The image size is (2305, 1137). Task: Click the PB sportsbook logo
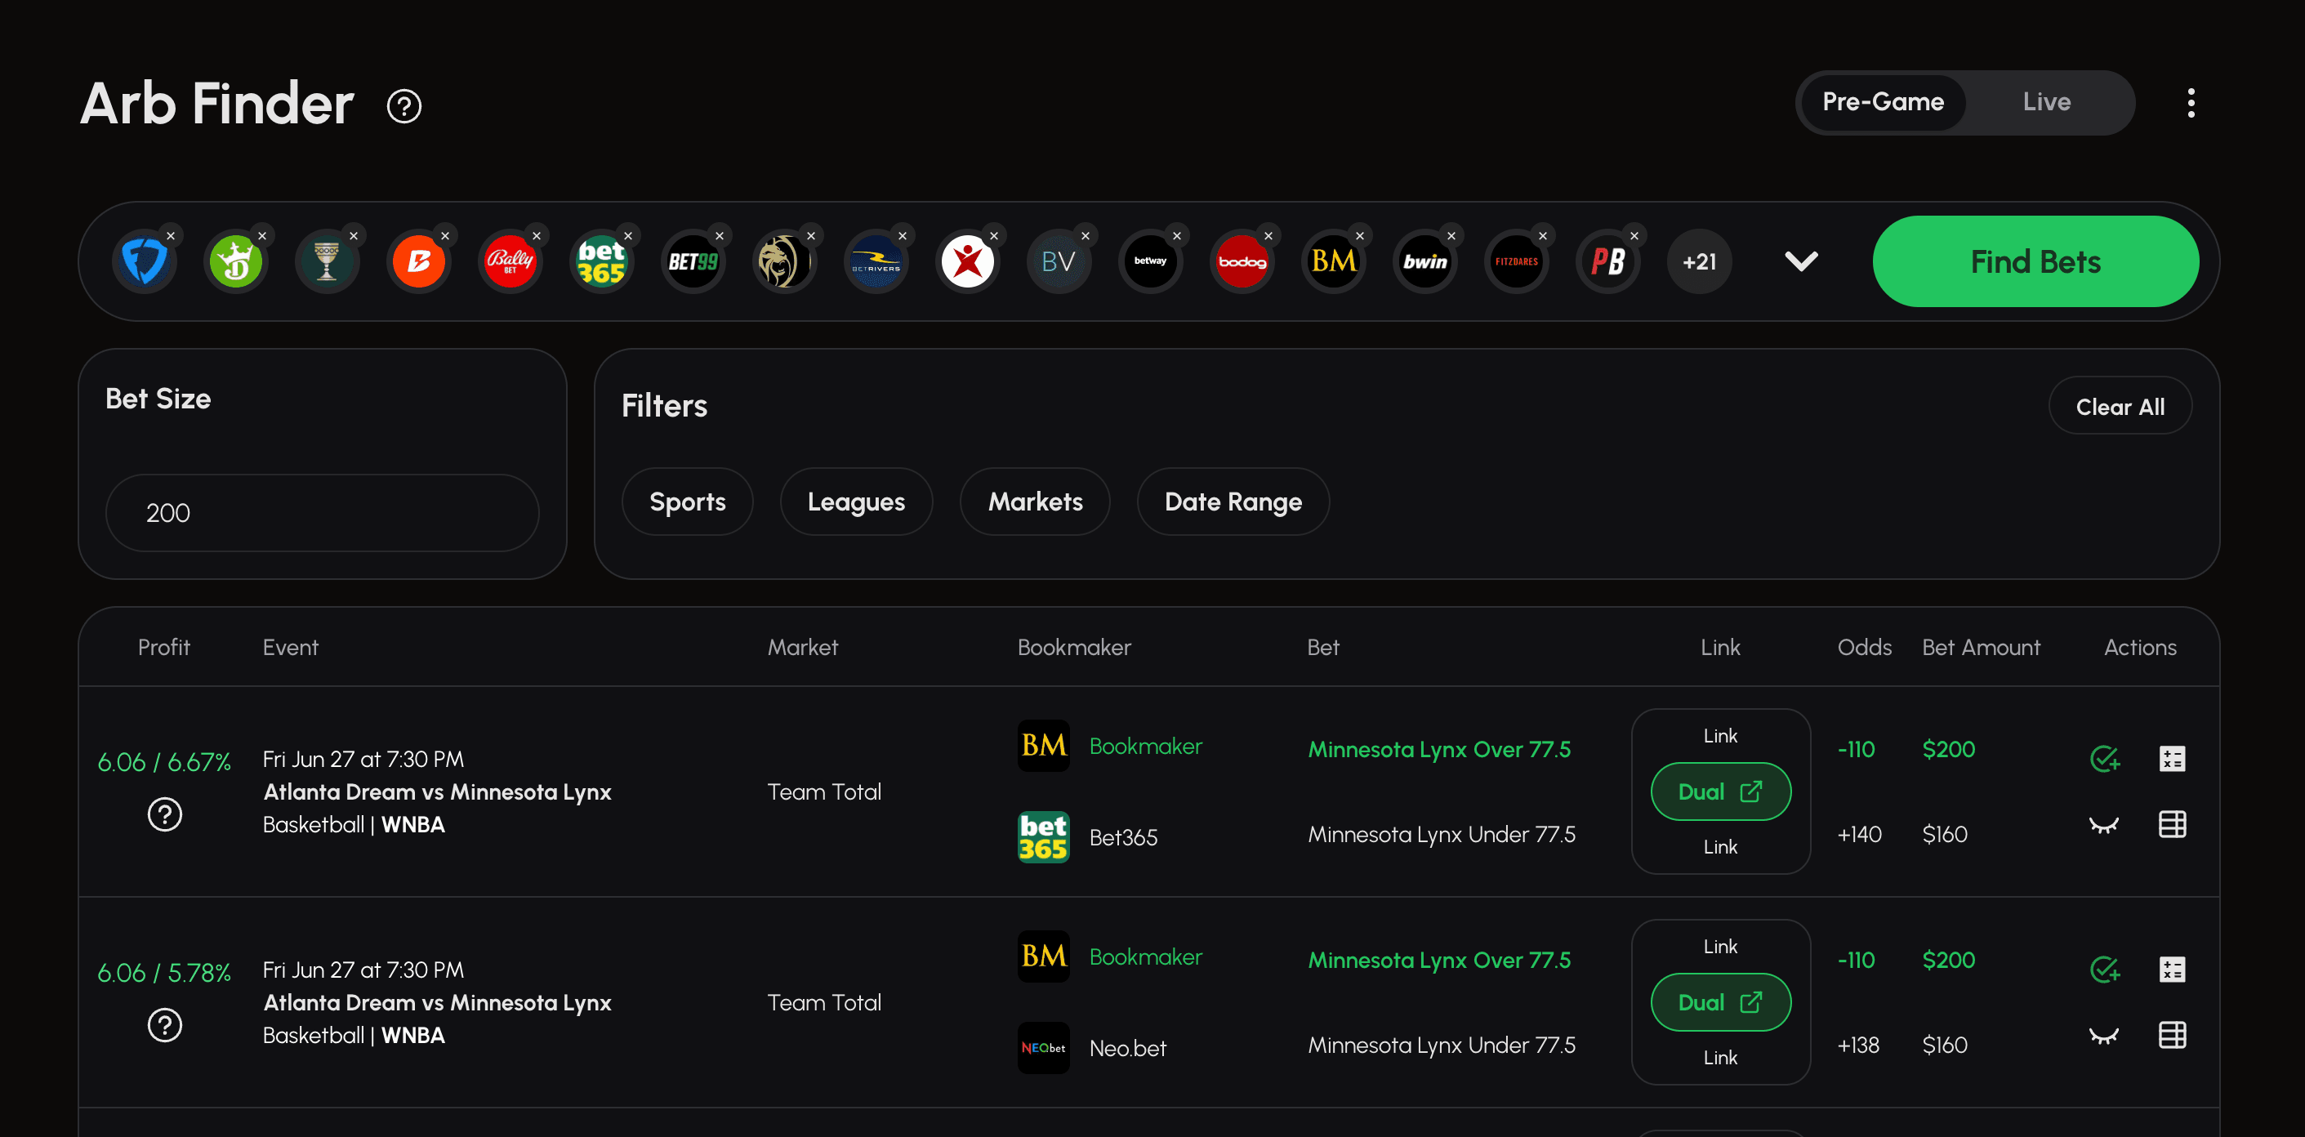(1608, 261)
